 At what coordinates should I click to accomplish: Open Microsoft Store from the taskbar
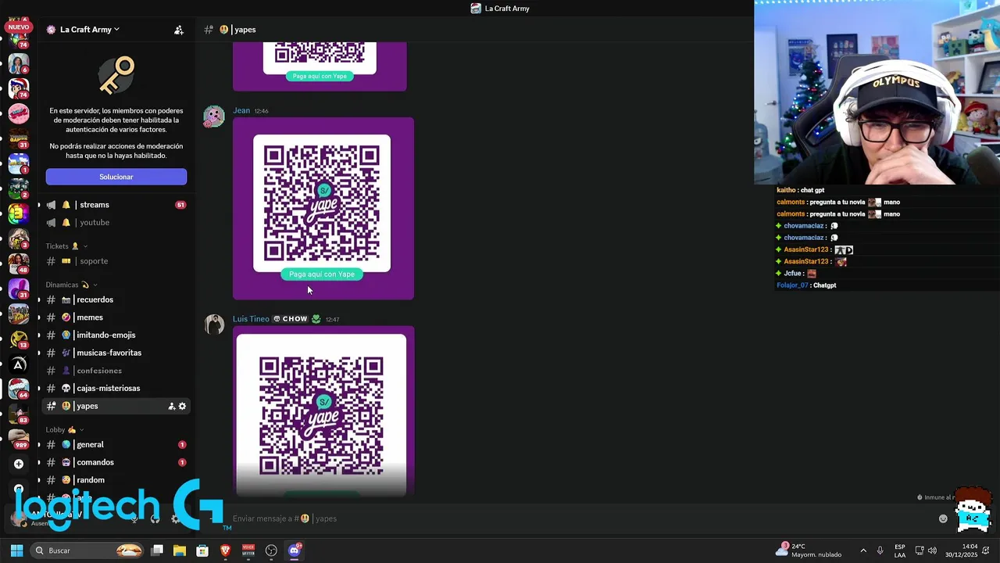[202, 550]
